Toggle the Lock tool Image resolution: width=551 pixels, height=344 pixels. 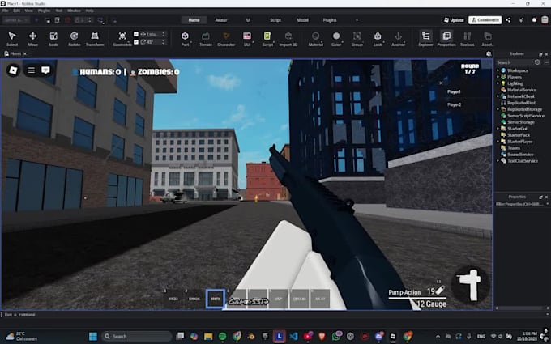[378, 39]
